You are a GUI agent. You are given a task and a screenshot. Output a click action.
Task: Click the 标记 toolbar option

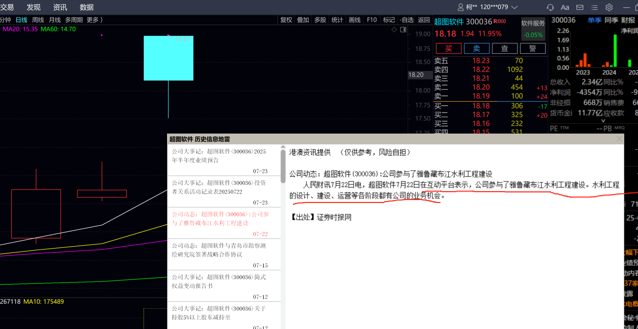coord(389,20)
